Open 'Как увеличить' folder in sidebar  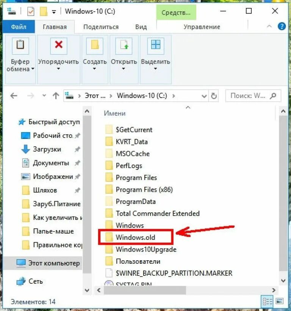click(x=51, y=218)
